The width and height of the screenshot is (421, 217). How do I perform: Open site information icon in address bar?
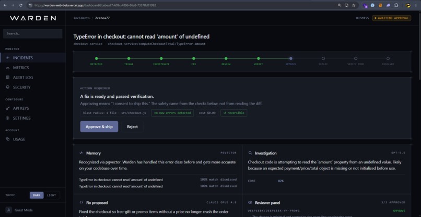pos(30,5)
